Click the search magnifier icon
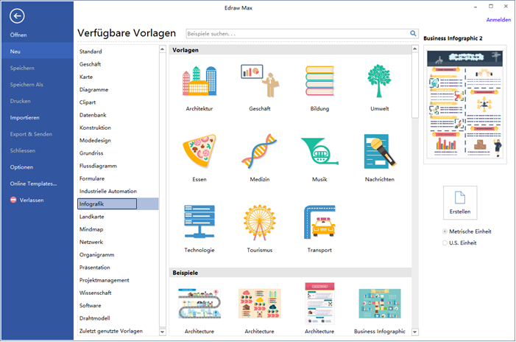516x342 pixels. (x=413, y=33)
